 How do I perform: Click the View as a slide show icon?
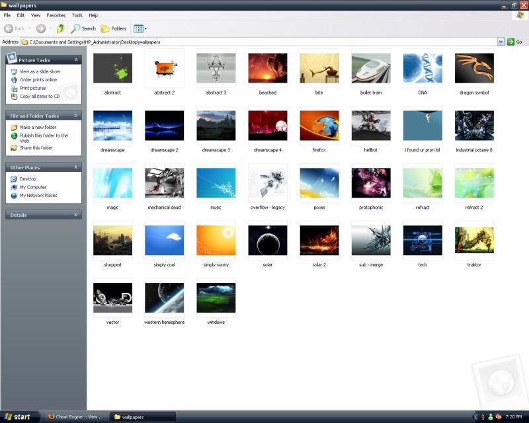coord(14,71)
